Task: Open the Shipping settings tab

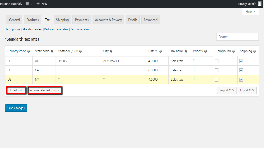Action: tap(62, 20)
